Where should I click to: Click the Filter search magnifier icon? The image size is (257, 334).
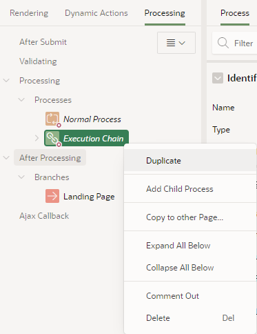(223, 43)
